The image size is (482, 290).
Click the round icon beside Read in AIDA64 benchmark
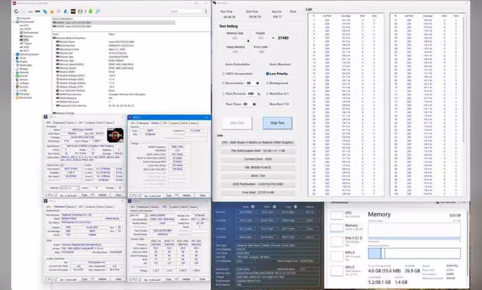(253, 207)
